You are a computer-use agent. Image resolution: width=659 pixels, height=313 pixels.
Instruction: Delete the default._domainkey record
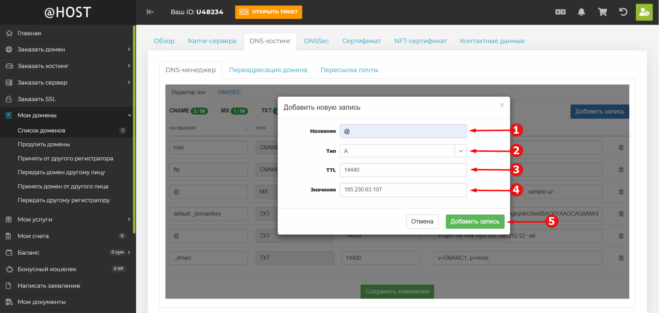pos(621,214)
